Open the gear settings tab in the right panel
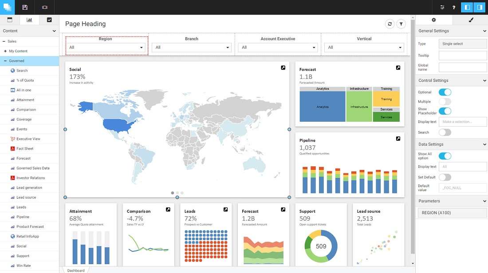Viewport: 488px width, 273px height. coord(434,20)
